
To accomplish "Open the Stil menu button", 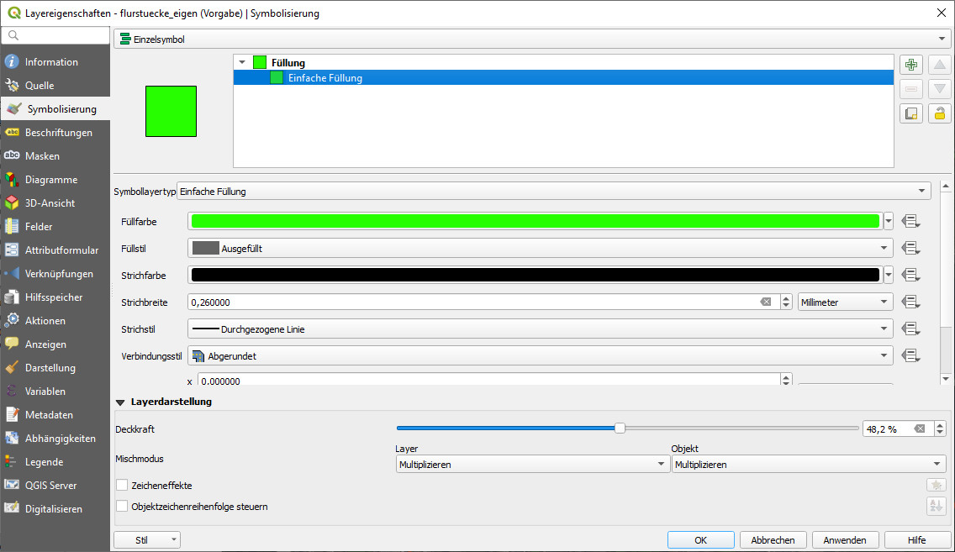I will [147, 539].
